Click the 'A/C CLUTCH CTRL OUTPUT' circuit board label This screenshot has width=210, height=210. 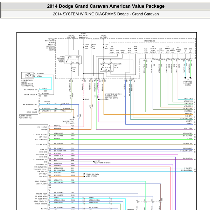pyautogui.click(x=153, y=49)
